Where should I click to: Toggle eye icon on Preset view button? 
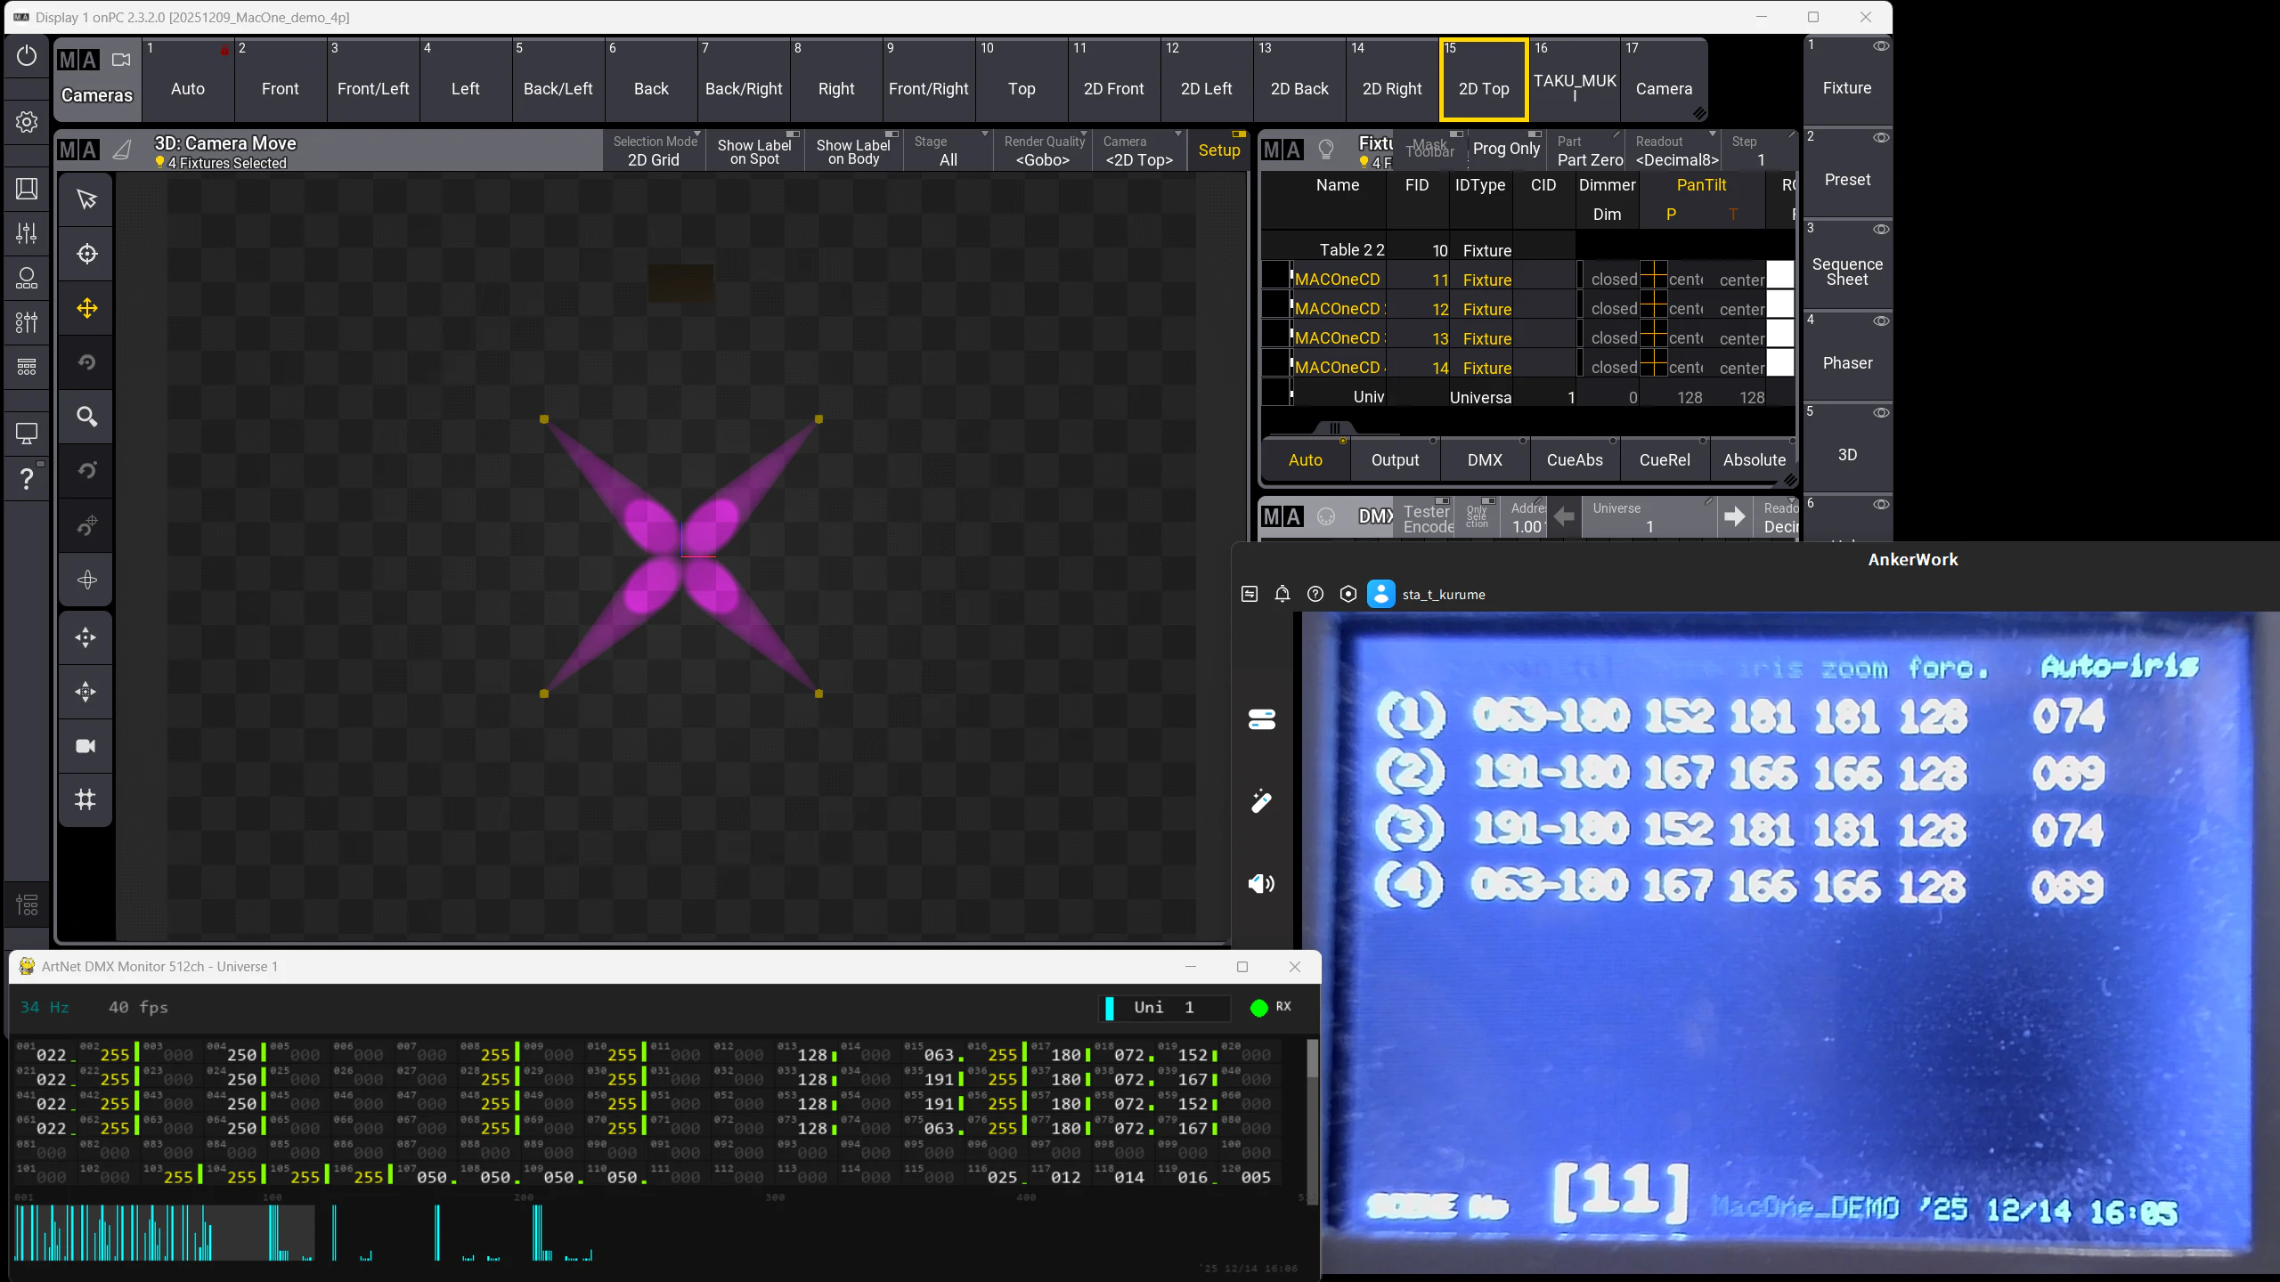tap(1881, 138)
